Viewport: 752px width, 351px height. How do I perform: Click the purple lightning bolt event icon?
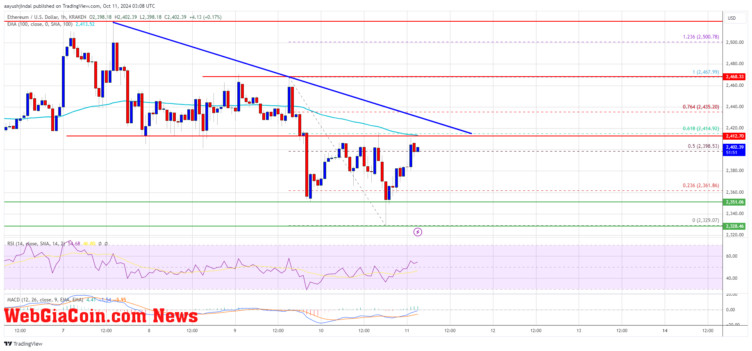point(418,232)
